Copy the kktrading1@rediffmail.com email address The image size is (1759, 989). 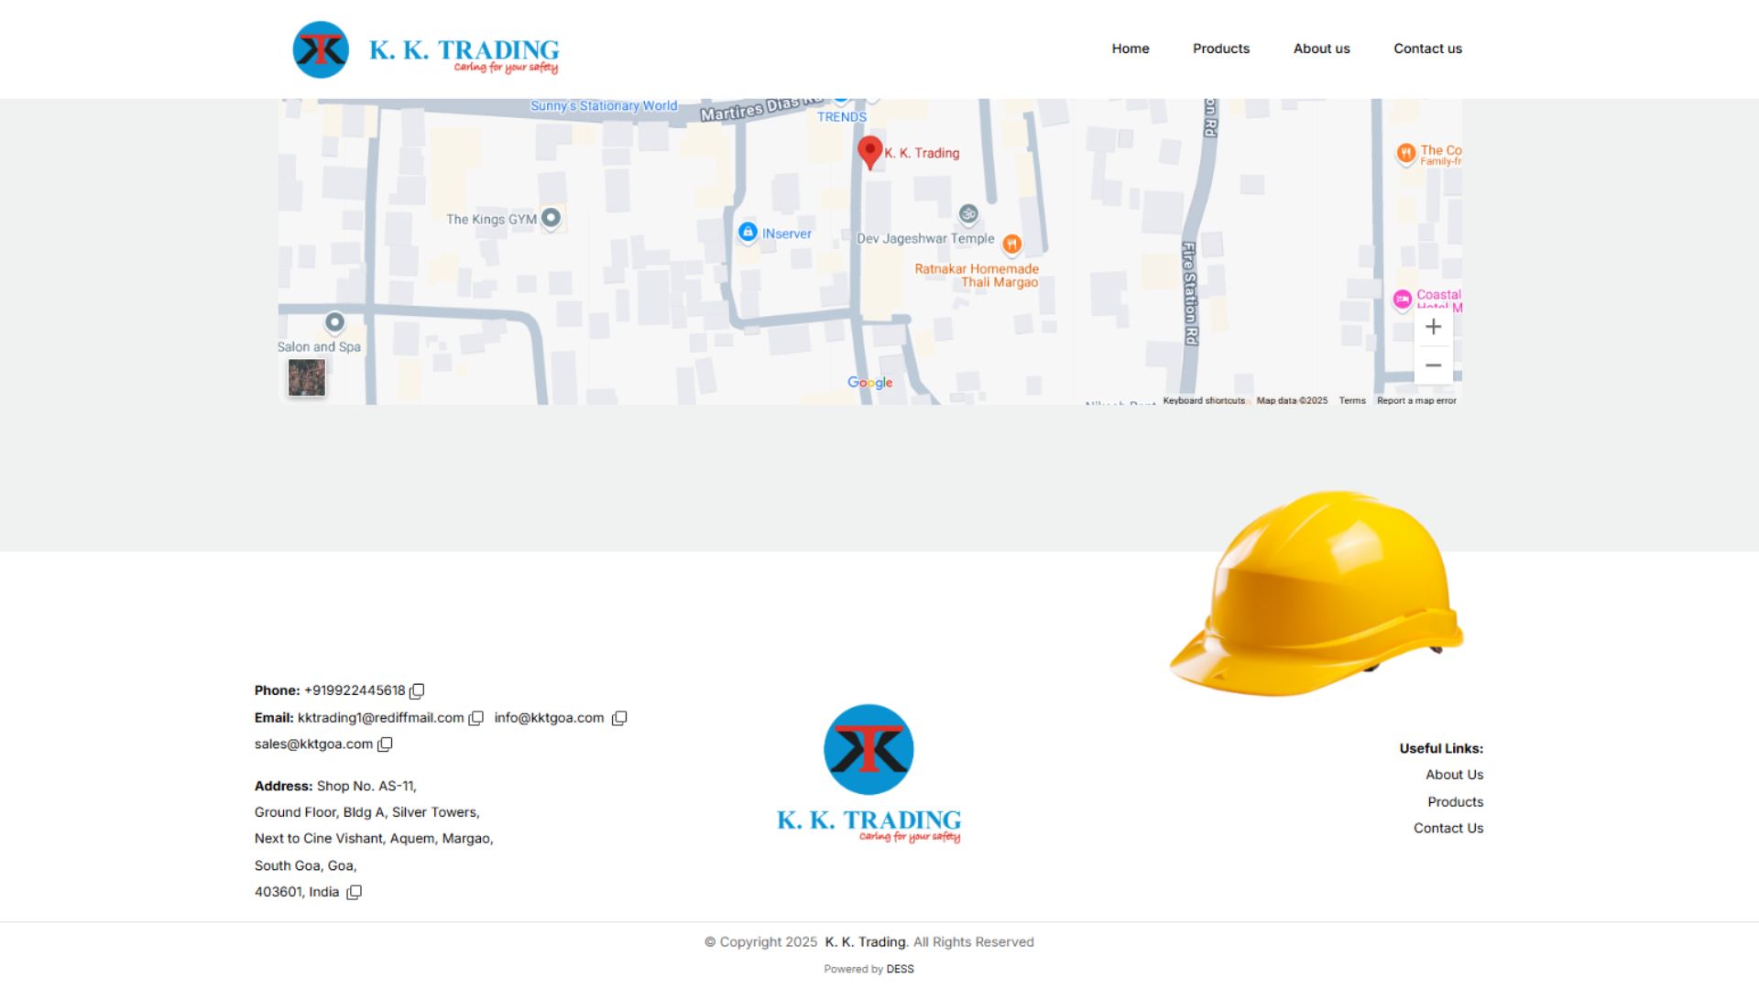pyautogui.click(x=475, y=718)
